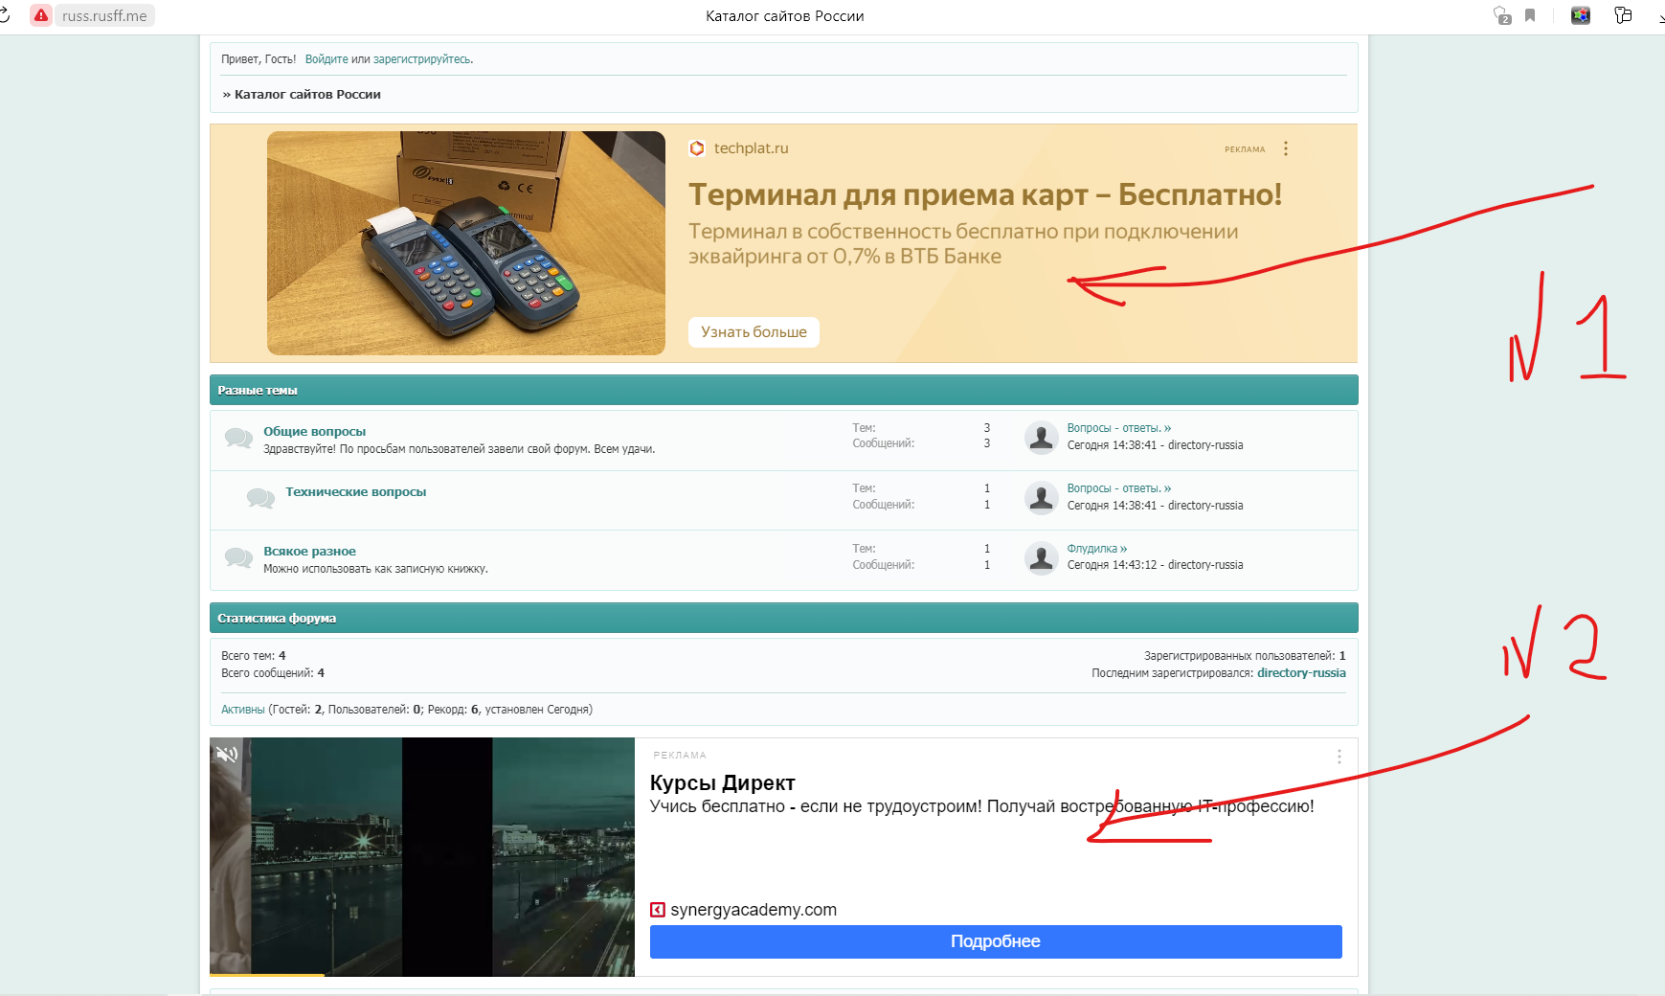This screenshot has width=1665, height=996.
Task: Click the avatar in Всякое разное row
Action: point(1041,557)
